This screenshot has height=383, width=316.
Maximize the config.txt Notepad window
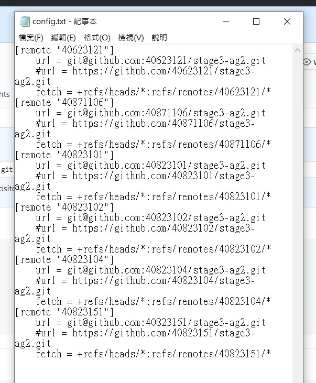click(x=256, y=21)
